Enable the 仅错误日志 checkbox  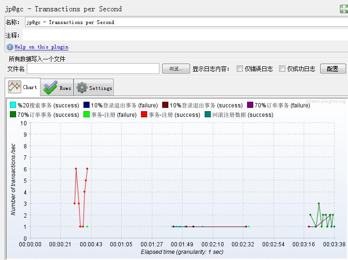[x=240, y=69]
